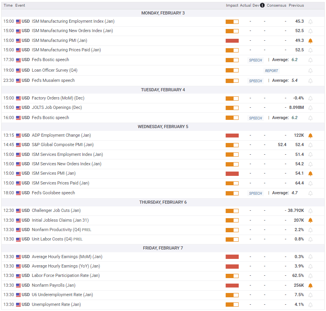This screenshot has width=326, height=311.
Task: Click the Nonfarm Payrolls alert bell
Action: [310, 286]
